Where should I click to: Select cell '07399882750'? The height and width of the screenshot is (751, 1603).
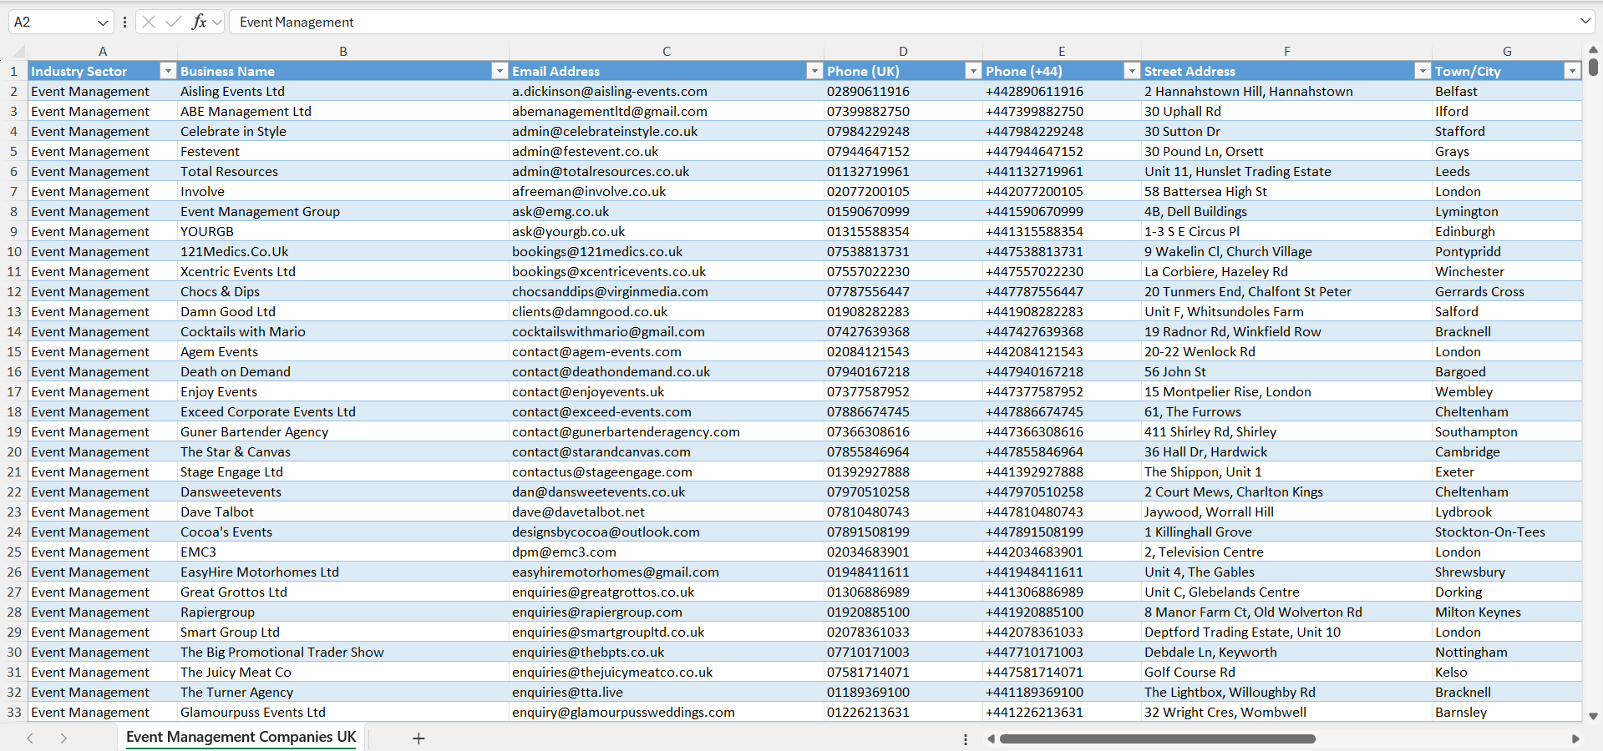tap(903, 111)
